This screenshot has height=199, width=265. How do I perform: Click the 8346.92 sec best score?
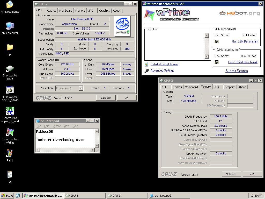(x=248, y=56)
